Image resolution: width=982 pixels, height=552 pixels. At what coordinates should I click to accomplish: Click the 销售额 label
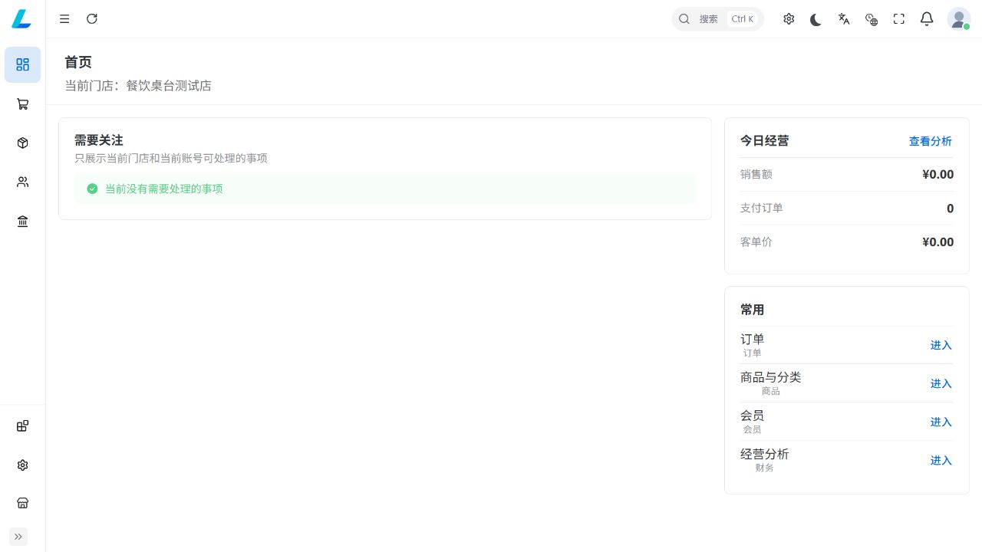[x=756, y=175]
